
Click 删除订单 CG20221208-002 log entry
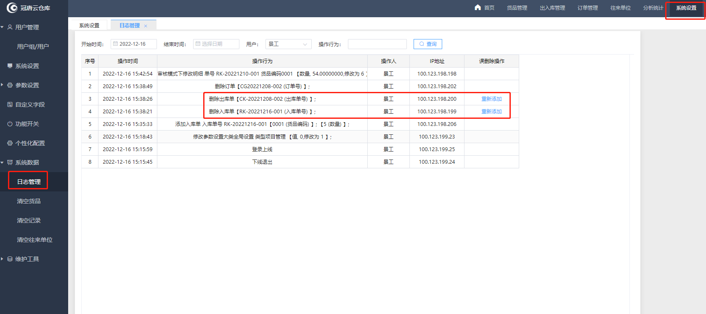tap(262, 86)
